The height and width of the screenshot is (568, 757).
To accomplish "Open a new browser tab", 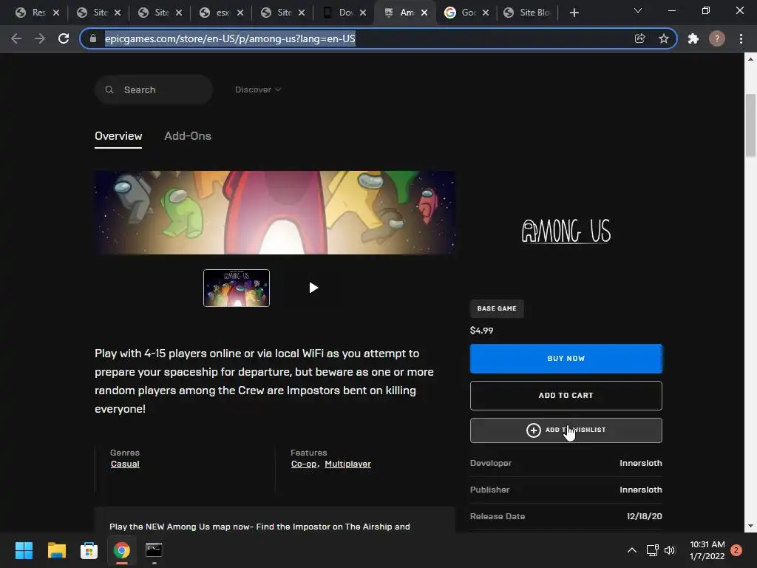I will pos(574,13).
